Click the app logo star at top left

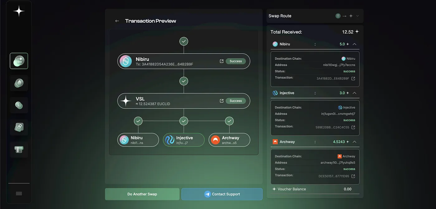tap(19, 11)
